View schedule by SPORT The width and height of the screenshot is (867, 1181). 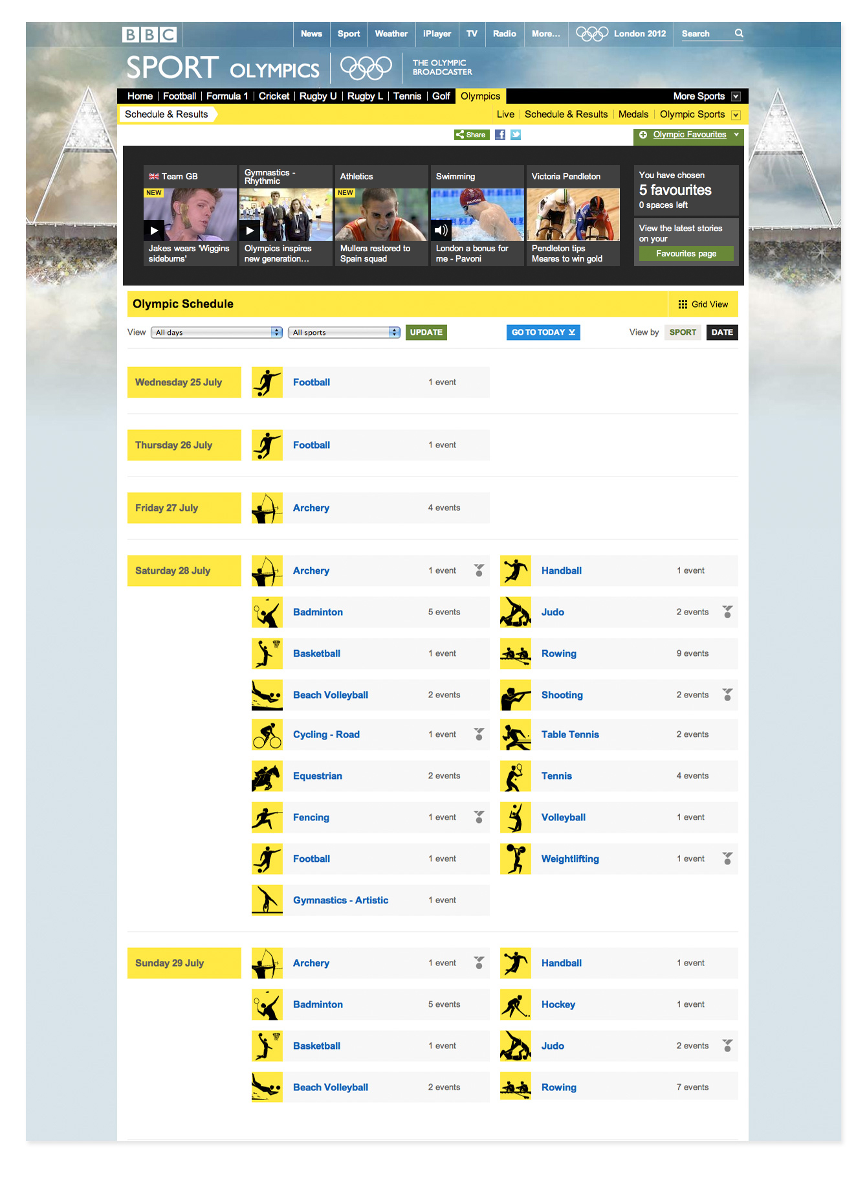pos(683,332)
